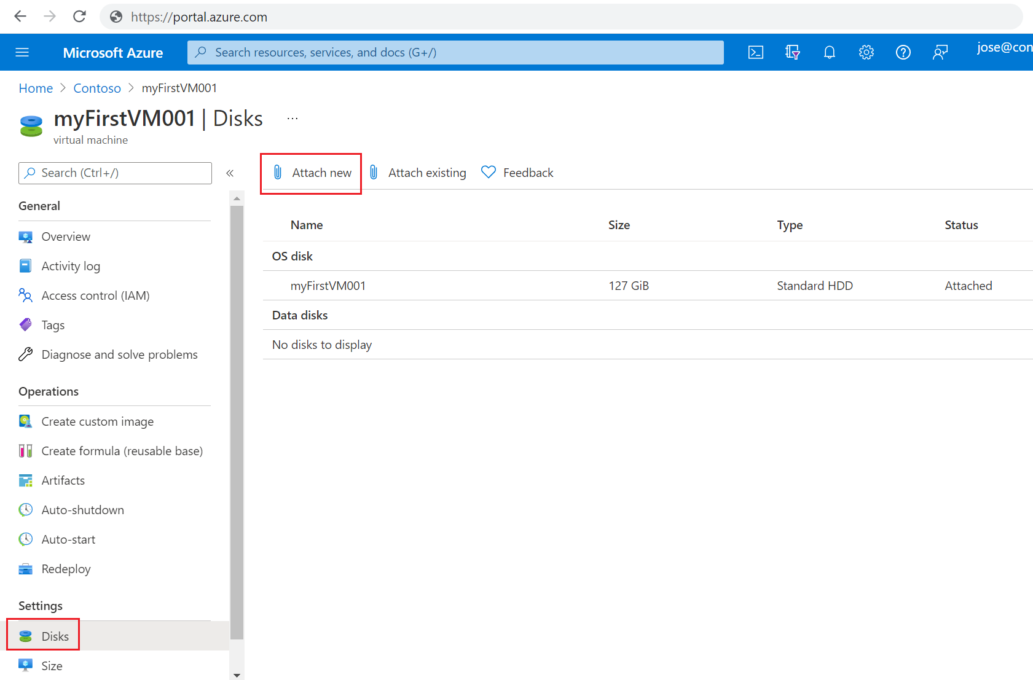This screenshot has height=680, width=1033.
Task: Click the Create custom image icon
Action: coord(25,421)
